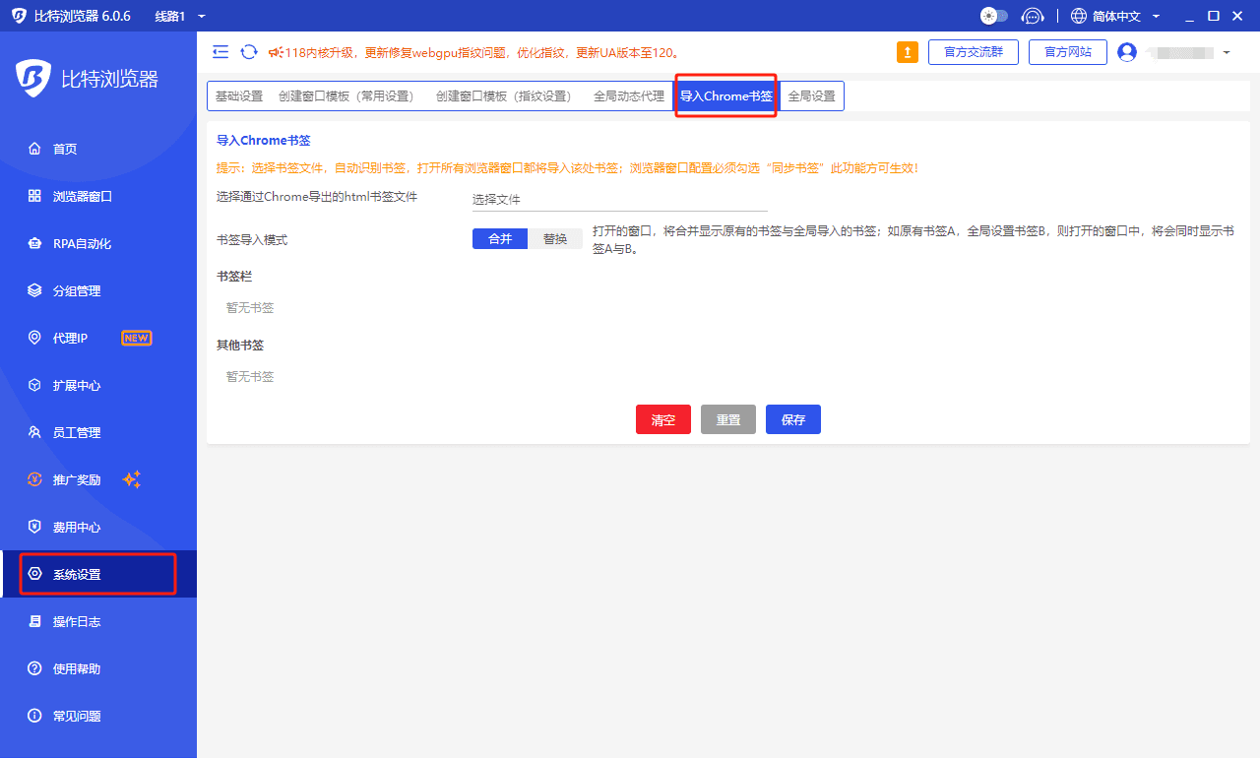Click the globe language icon
This screenshot has height=758, width=1260.
1078,15
